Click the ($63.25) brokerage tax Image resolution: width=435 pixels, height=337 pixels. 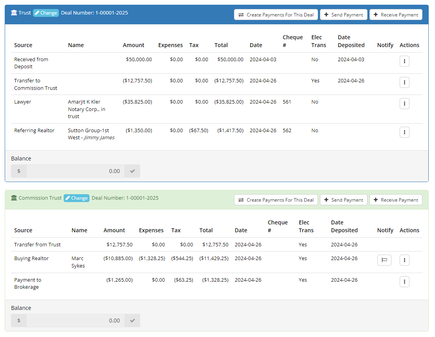click(x=183, y=280)
